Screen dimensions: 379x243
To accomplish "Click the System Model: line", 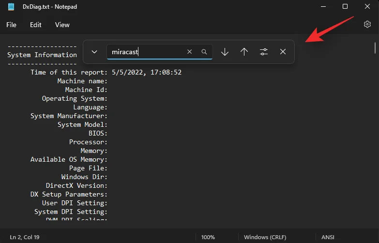I will tap(82, 124).
